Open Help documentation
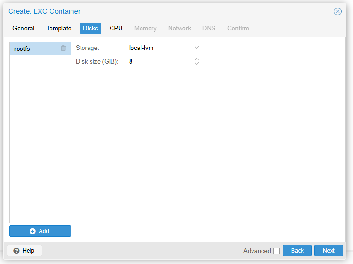The width and height of the screenshot is (353, 264). (25, 251)
